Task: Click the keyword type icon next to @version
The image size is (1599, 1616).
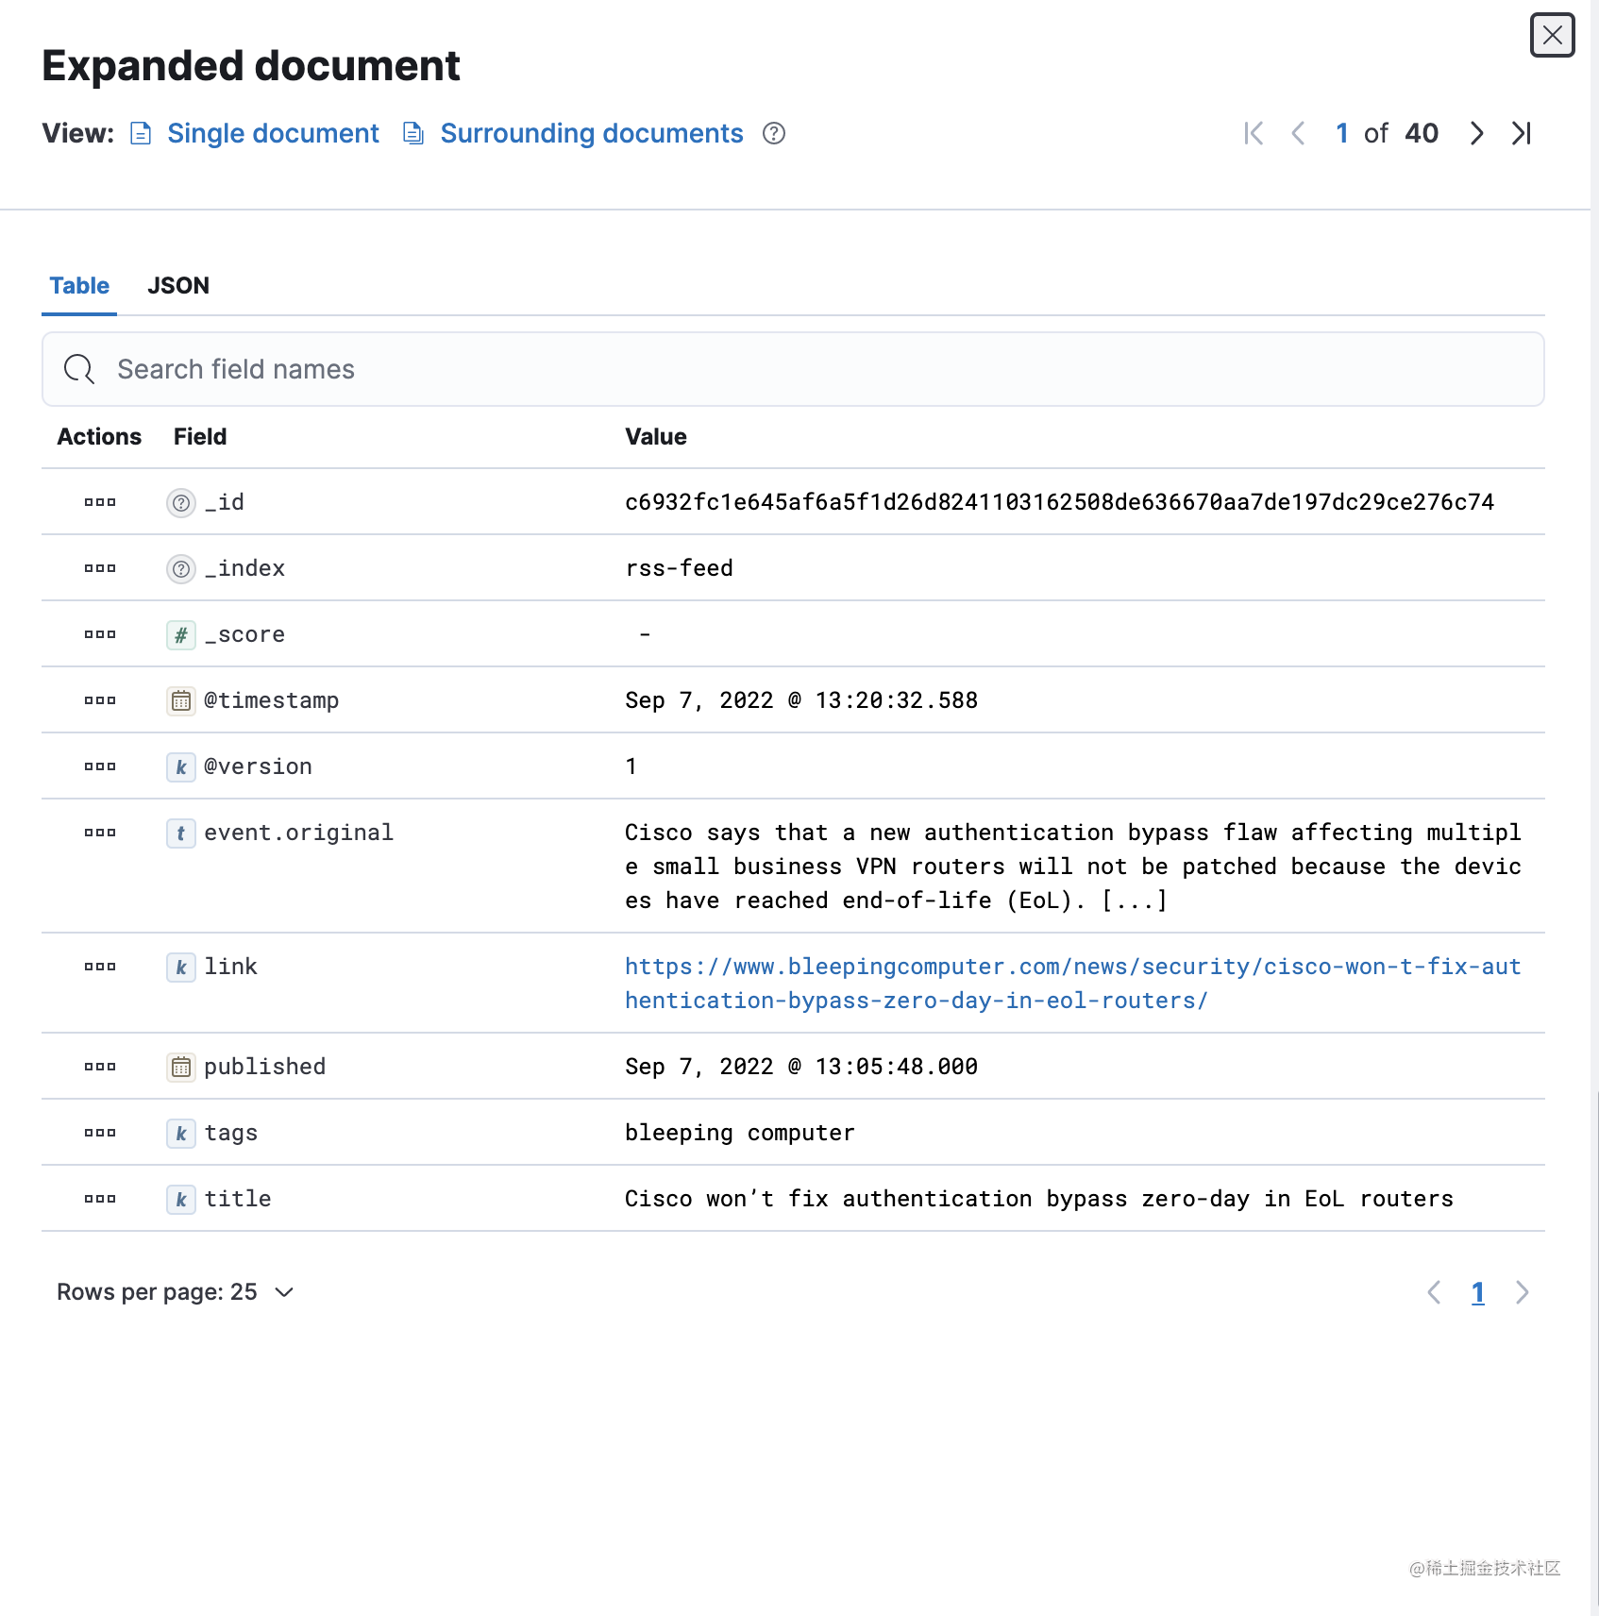Action: coord(181,766)
